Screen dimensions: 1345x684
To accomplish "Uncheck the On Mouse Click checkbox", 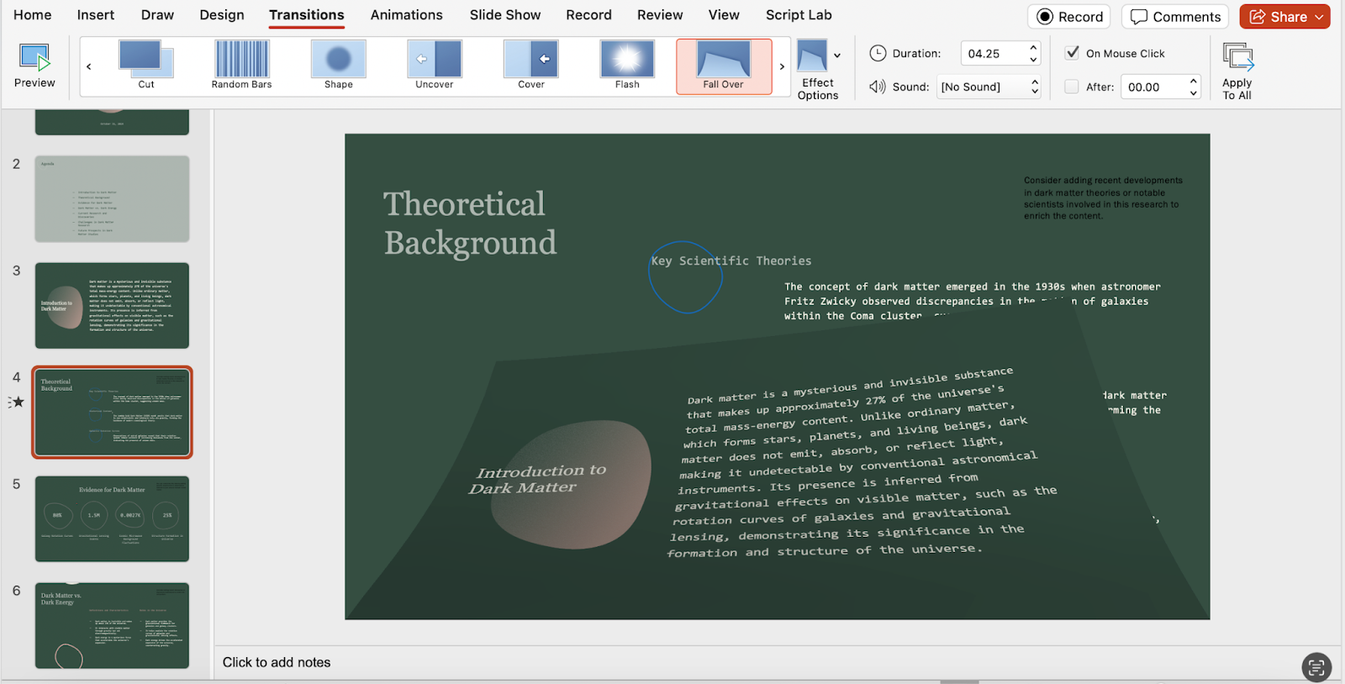I will point(1073,53).
